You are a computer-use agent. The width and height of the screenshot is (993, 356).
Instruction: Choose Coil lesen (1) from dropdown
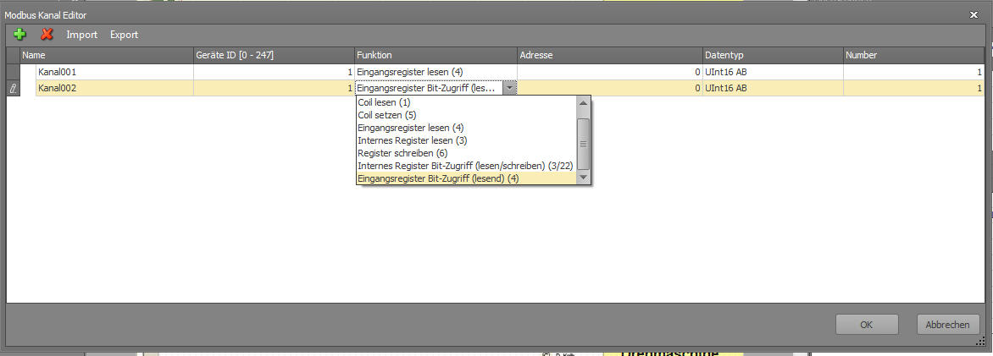tap(466, 101)
